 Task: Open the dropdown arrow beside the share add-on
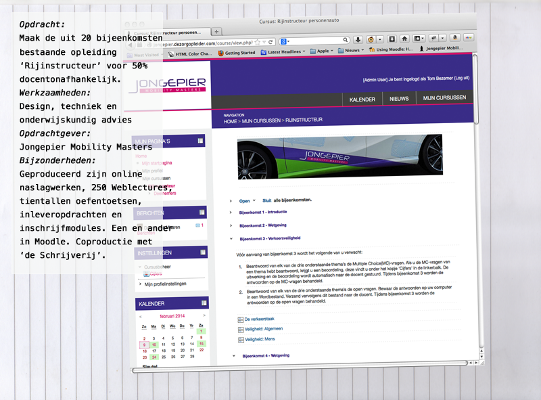click(x=443, y=38)
